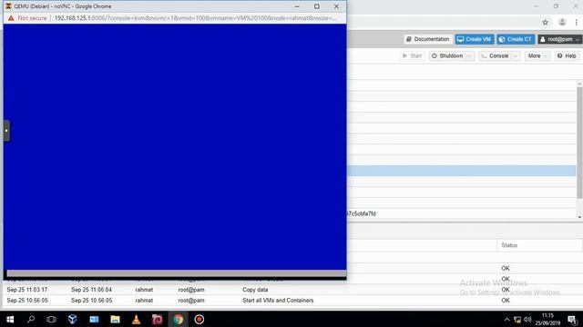Screen dimensions: 583x327
Task: Open the Windows Start menu
Action: 10,319
